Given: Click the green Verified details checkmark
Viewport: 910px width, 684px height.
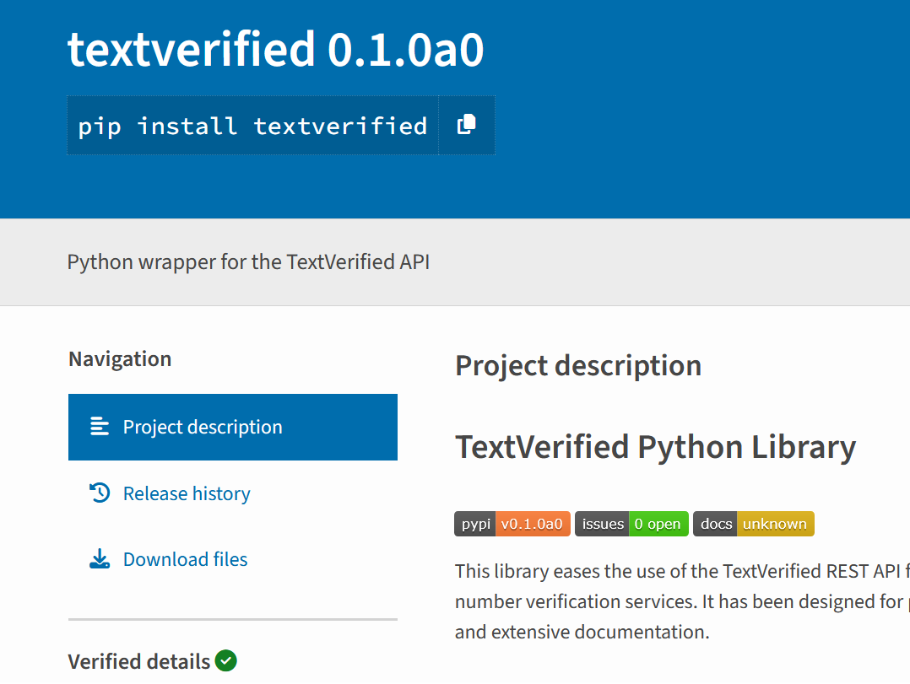Looking at the screenshot, I should coord(225,661).
